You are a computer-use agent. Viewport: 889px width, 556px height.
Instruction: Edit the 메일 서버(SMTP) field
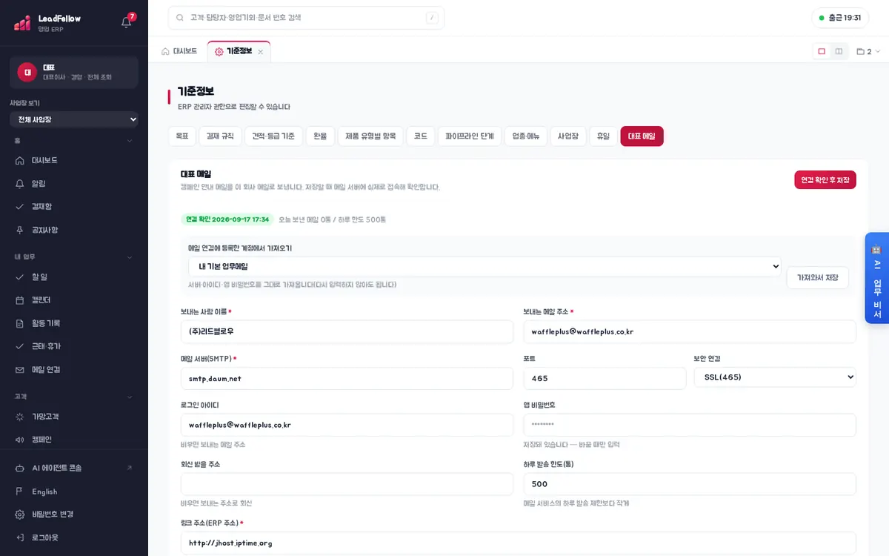click(347, 378)
